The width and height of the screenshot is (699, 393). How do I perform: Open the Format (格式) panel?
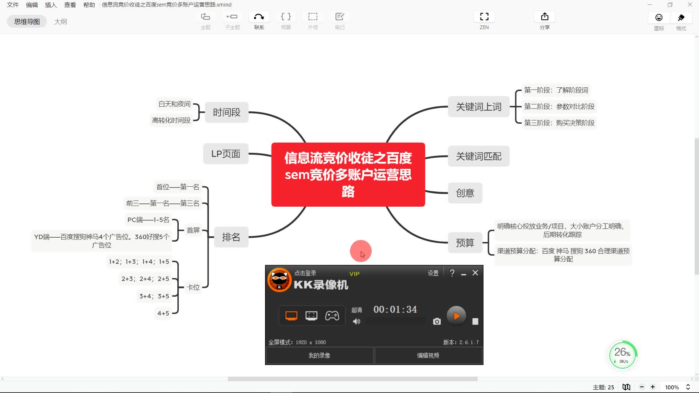click(681, 17)
